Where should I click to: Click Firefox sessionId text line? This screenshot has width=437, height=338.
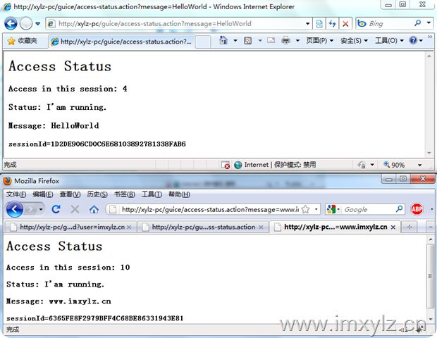point(94,318)
